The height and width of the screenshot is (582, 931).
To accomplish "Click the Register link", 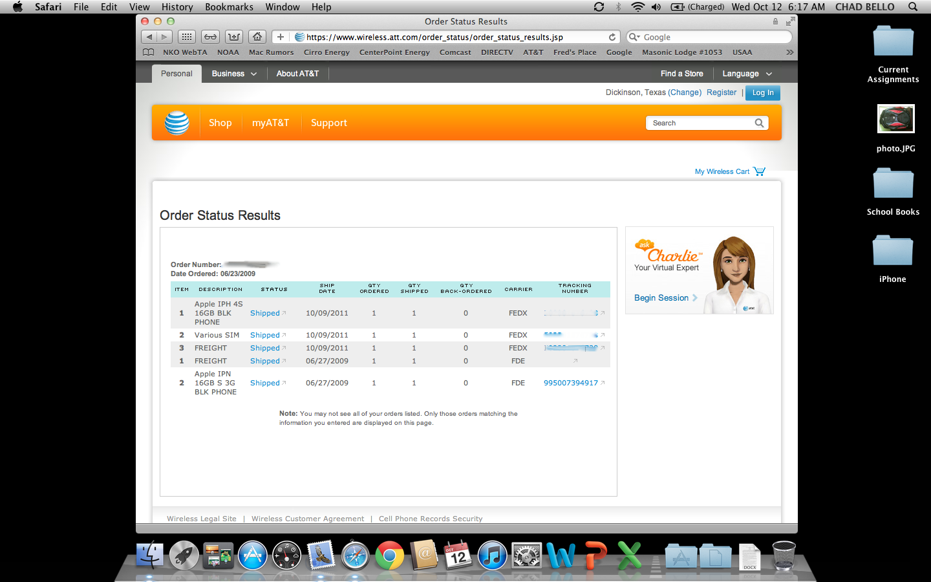I will point(722,92).
